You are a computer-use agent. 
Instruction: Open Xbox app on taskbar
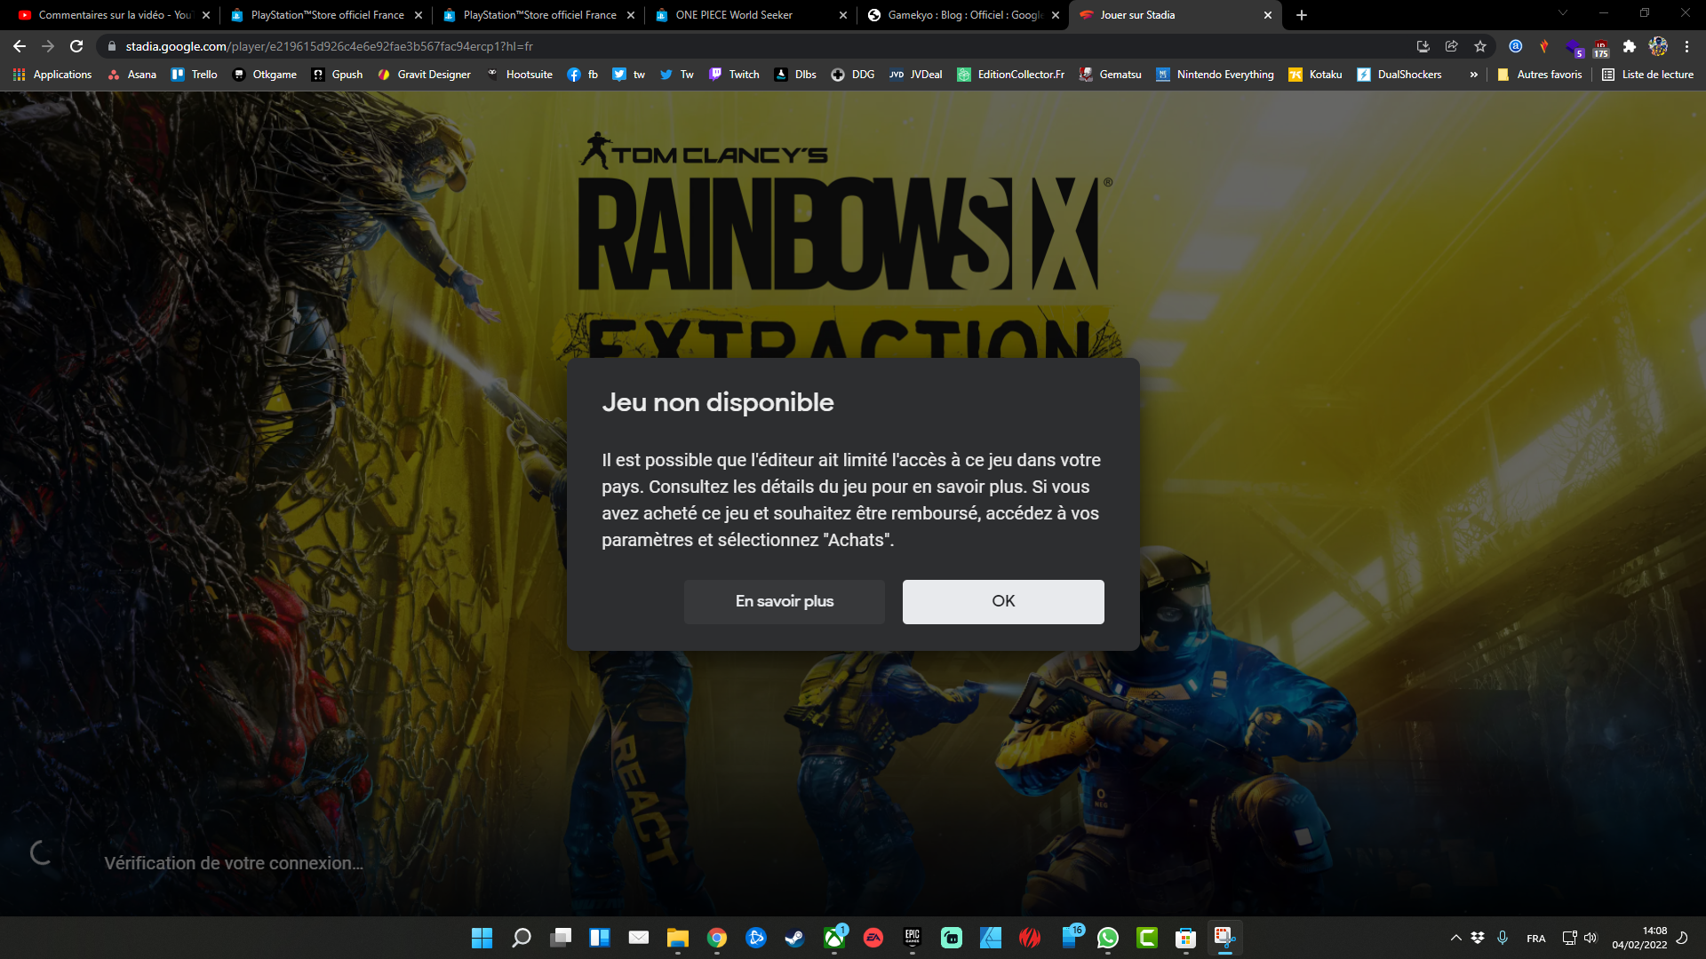834,938
